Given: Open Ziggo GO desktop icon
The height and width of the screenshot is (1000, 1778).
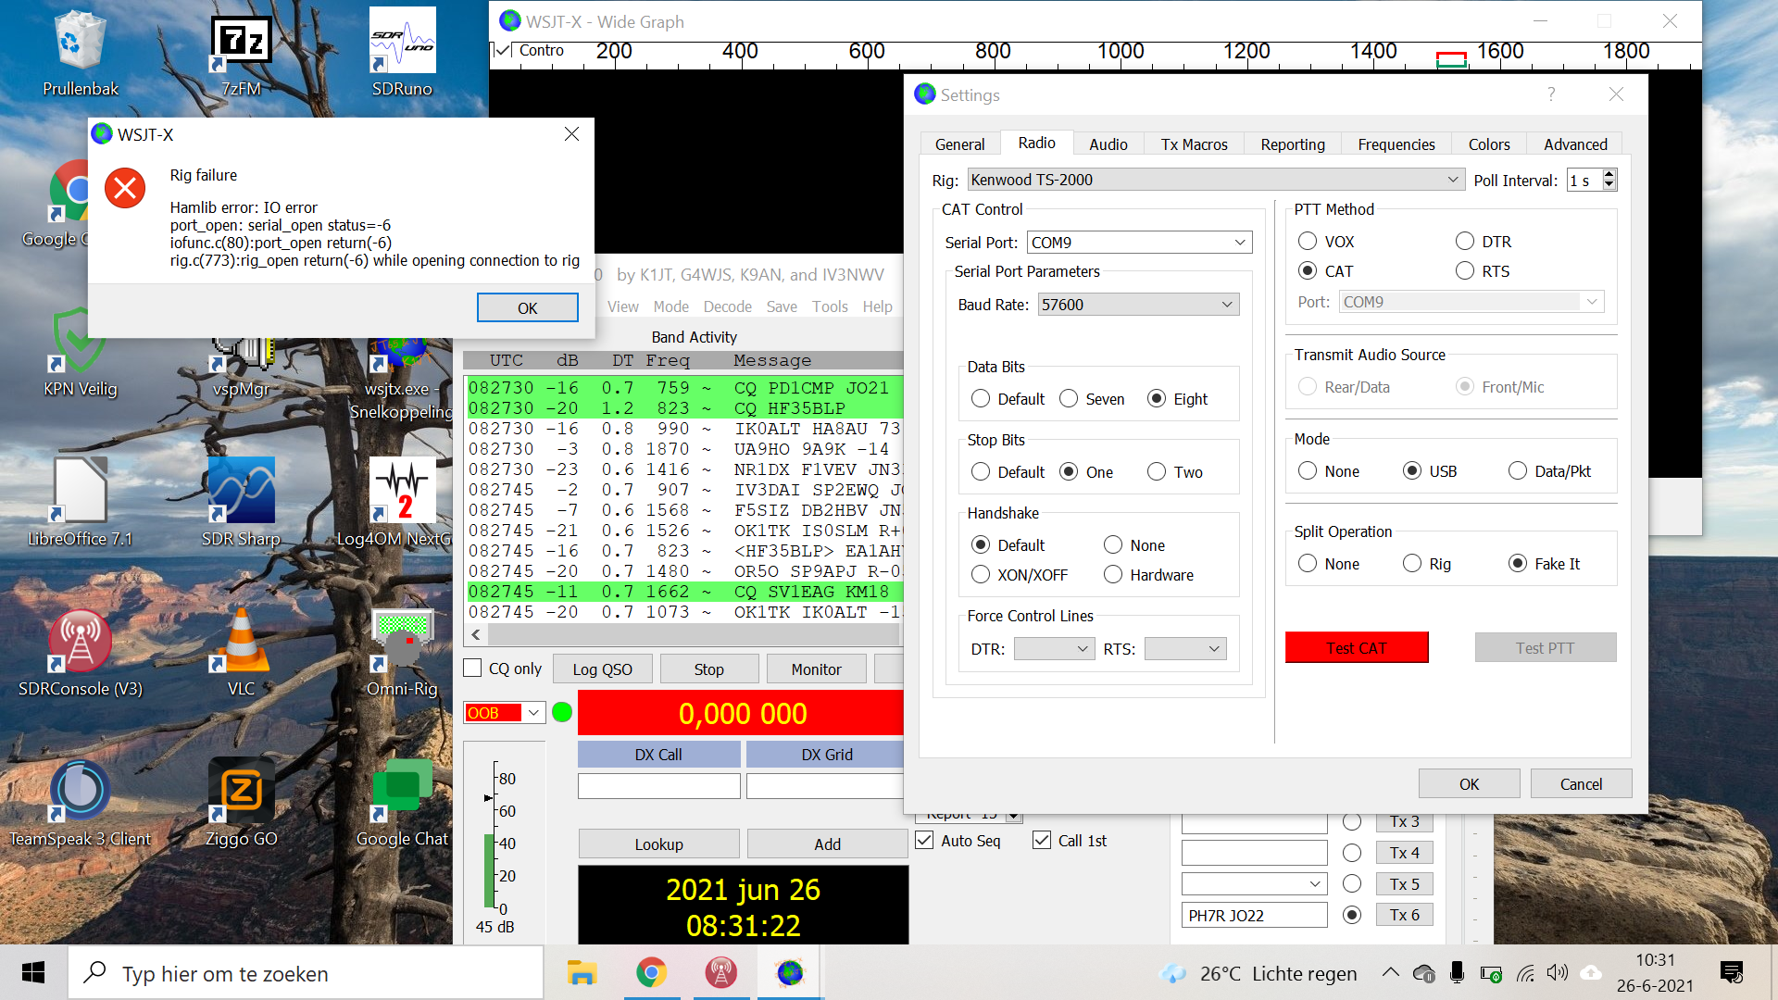Looking at the screenshot, I should [x=241, y=791].
